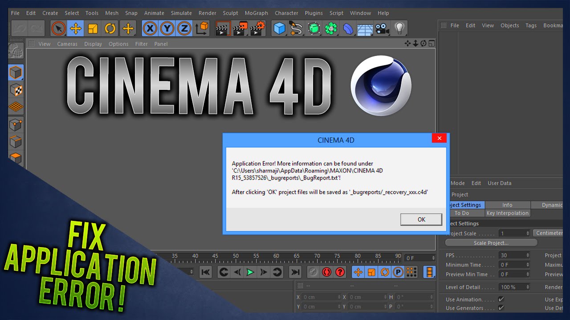This screenshot has height=320, width=570.
Task: Open the Plugins menu
Action: coord(313,13)
